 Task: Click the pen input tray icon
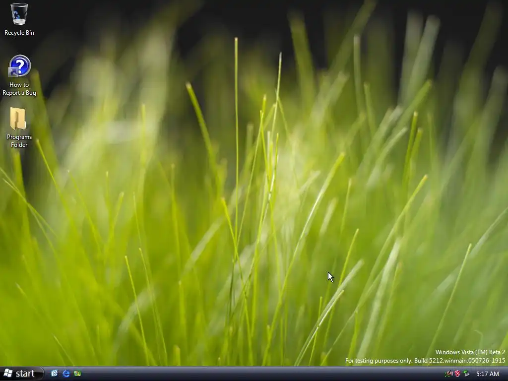point(448,374)
